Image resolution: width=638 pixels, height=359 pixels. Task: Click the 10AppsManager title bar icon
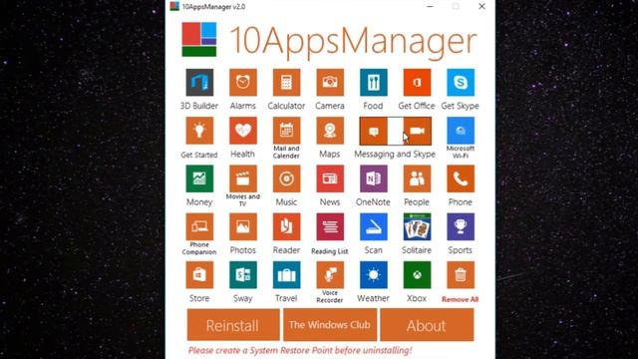point(174,6)
